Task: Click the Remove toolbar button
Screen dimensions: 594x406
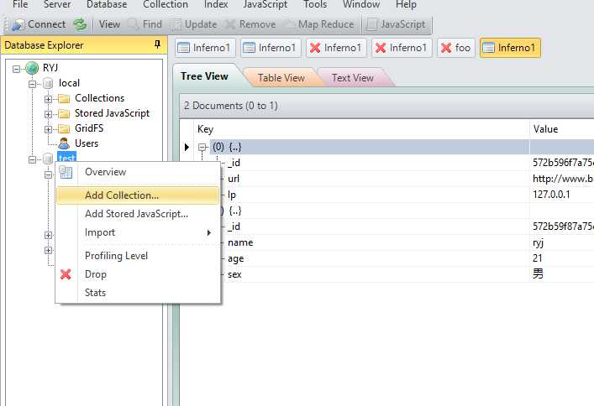Action: click(x=250, y=24)
